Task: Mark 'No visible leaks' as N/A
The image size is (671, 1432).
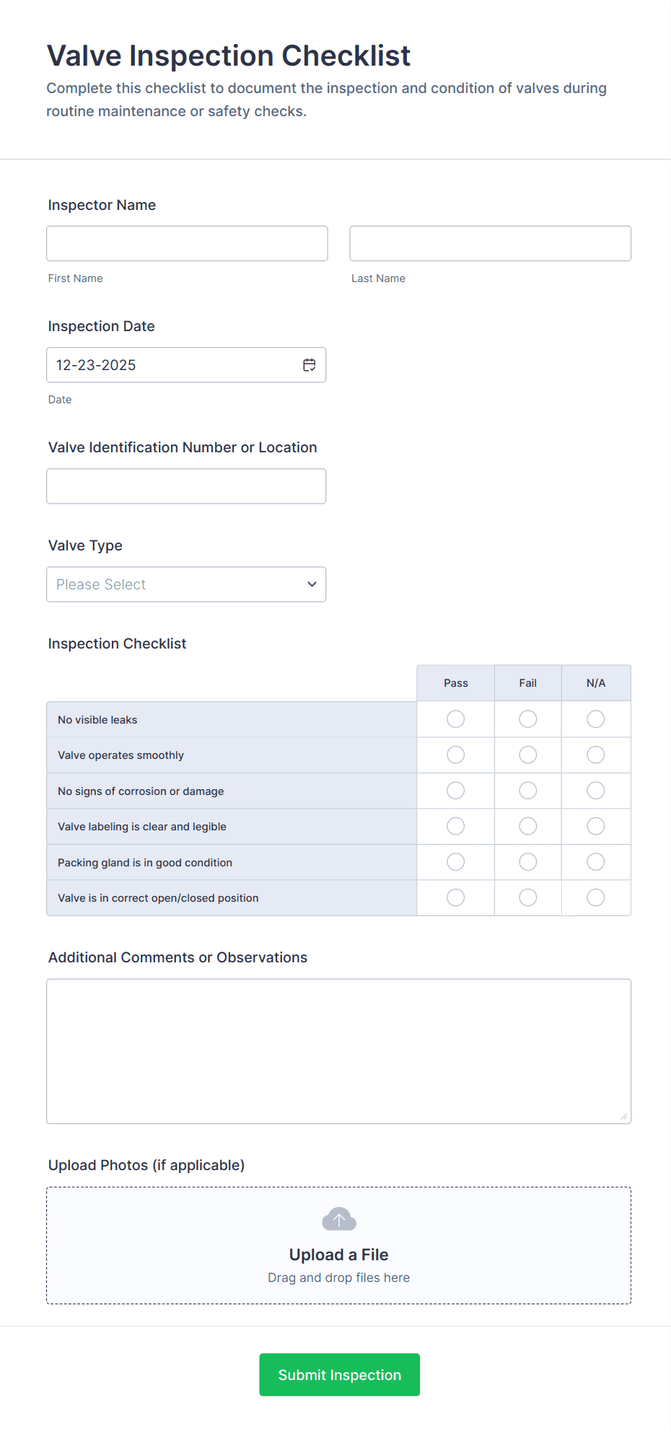Action: pos(596,719)
